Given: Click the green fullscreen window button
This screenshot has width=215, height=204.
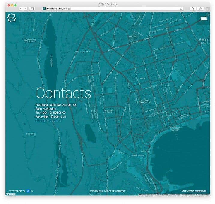Looking at the screenshot, I should pyautogui.click(x=16, y=5).
